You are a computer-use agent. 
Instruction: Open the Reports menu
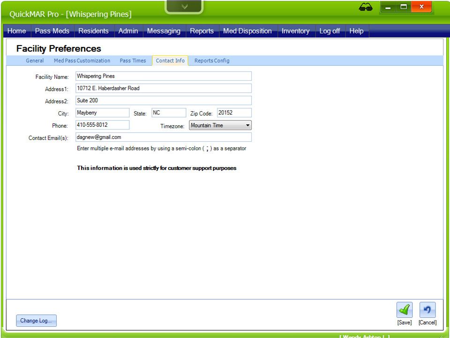pyautogui.click(x=202, y=31)
